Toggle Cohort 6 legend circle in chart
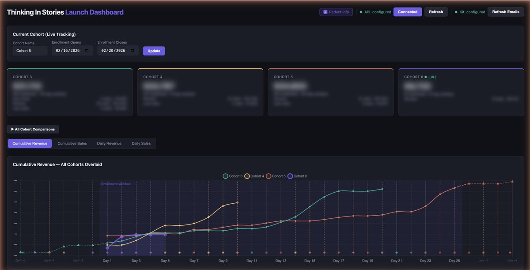Viewport: 530px width, 270px height. click(290, 176)
